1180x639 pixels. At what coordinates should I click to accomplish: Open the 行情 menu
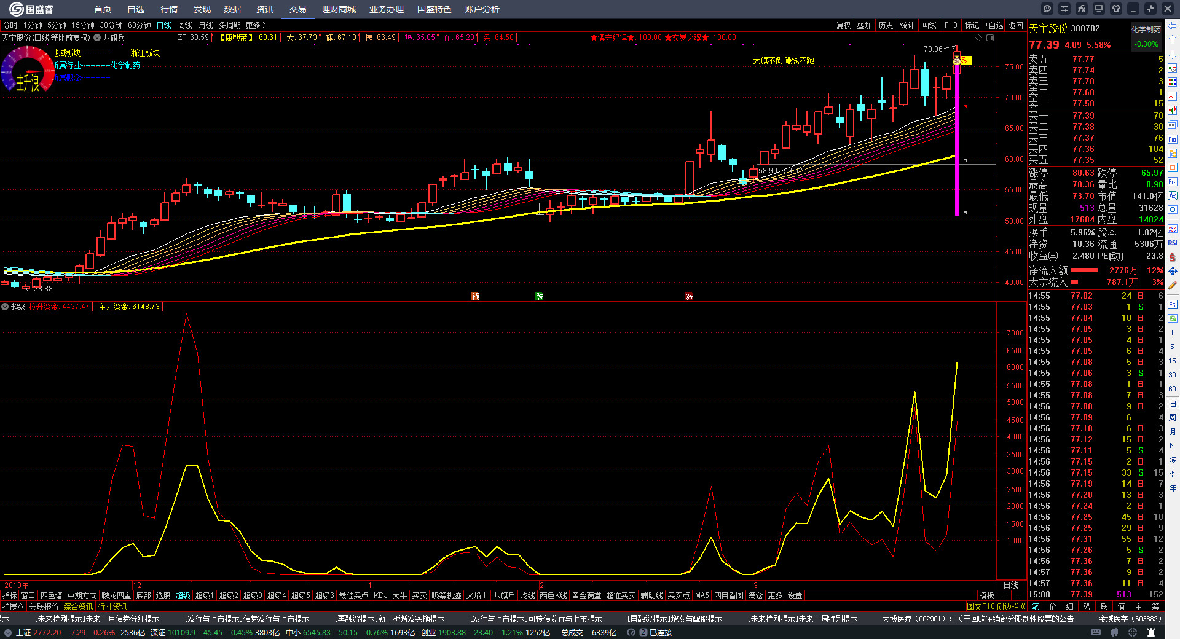pyautogui.click(x=169, y=9)
